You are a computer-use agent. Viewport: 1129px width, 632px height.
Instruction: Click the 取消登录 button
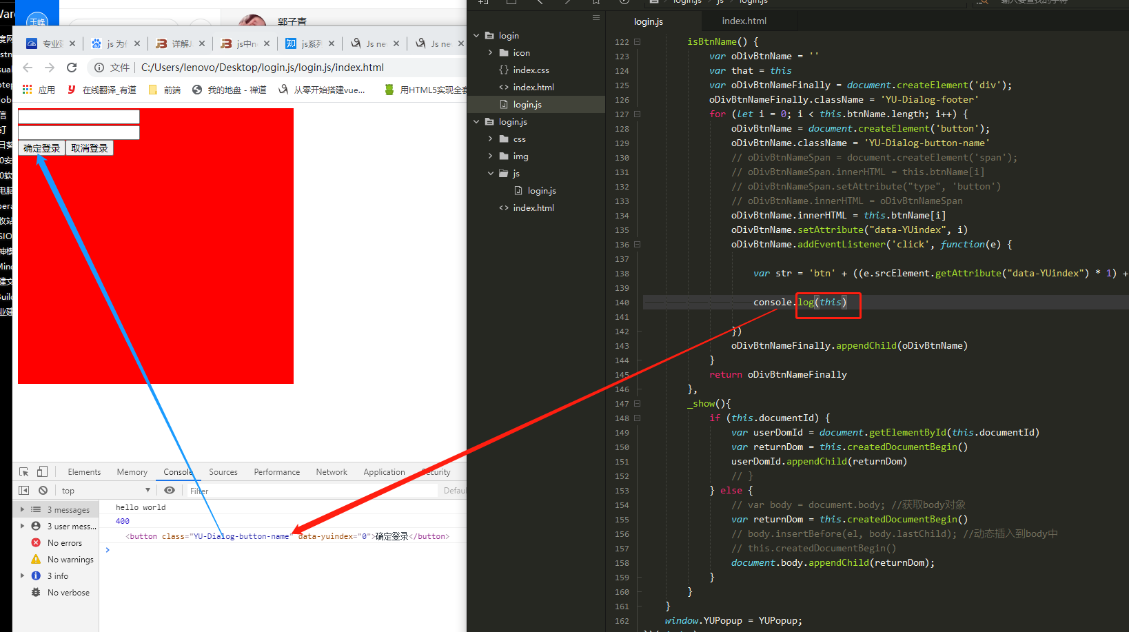[x=90, y=148]
